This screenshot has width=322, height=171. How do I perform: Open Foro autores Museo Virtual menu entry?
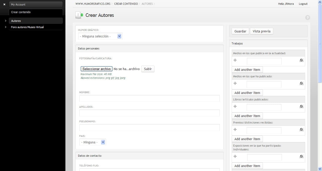[36, 27]
